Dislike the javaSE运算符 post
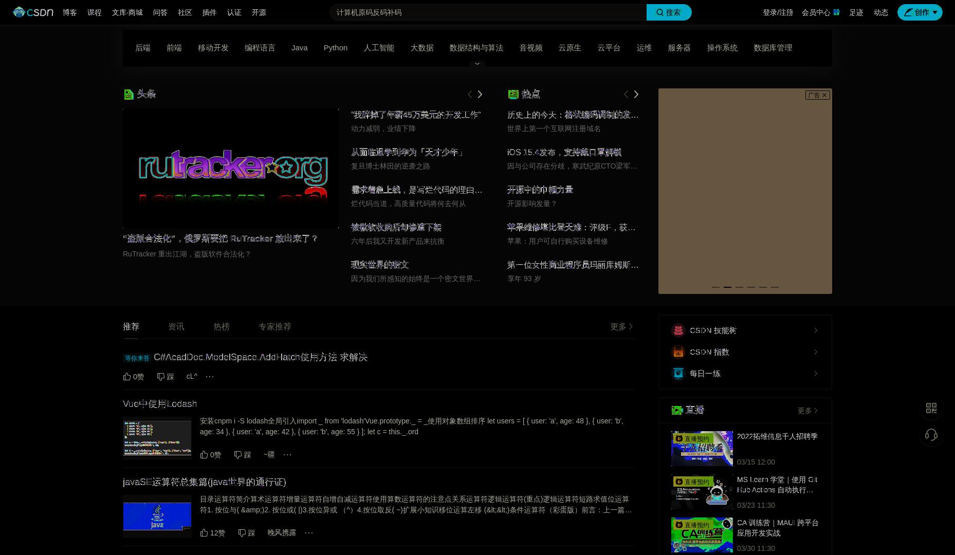955x555 pixels. click(x=247, y=533)
